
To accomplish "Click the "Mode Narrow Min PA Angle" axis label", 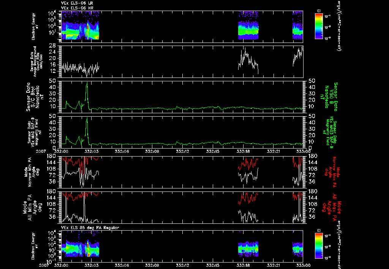I will point(32,171).
